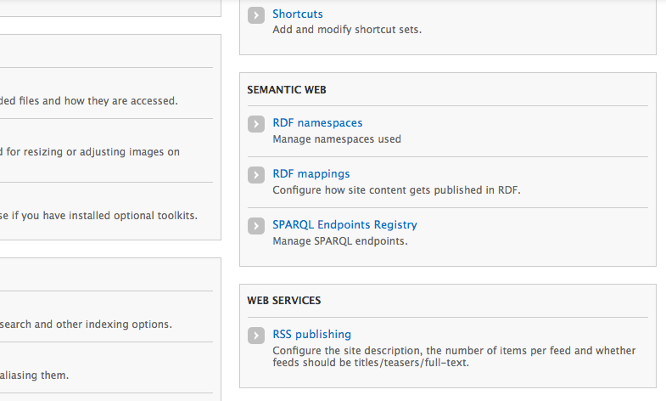Click 'Configure how site content gets published in RDF.'
This screenshot has width=666, height=401.
396,190
